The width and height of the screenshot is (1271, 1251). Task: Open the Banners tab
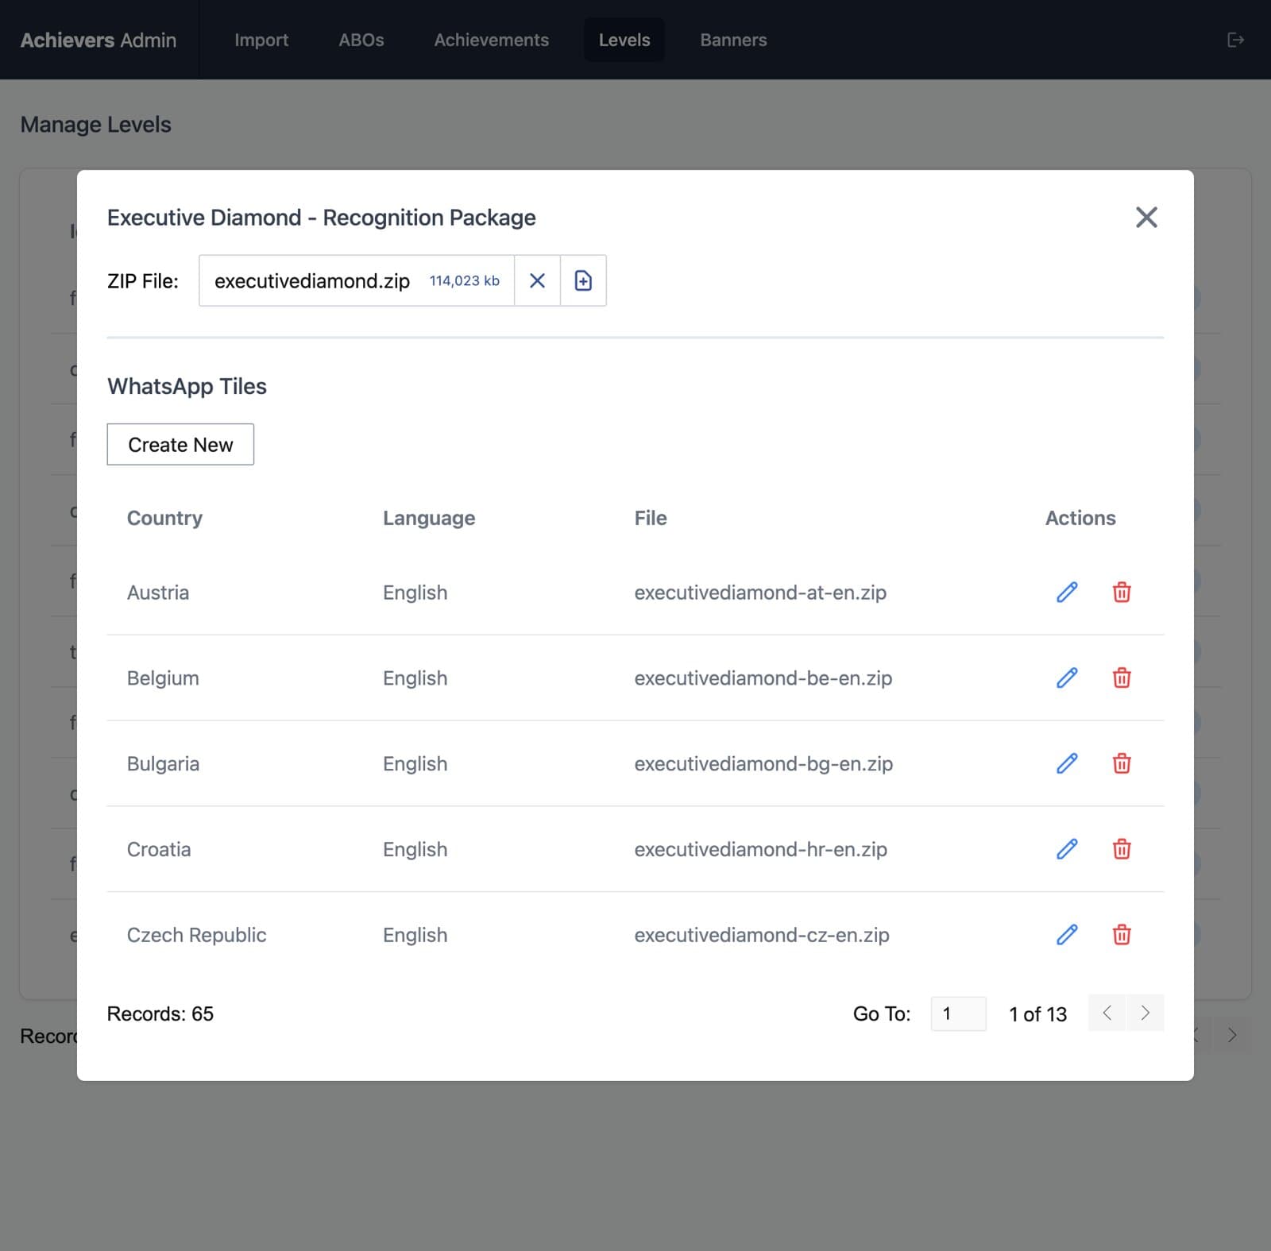coord(733,40)
